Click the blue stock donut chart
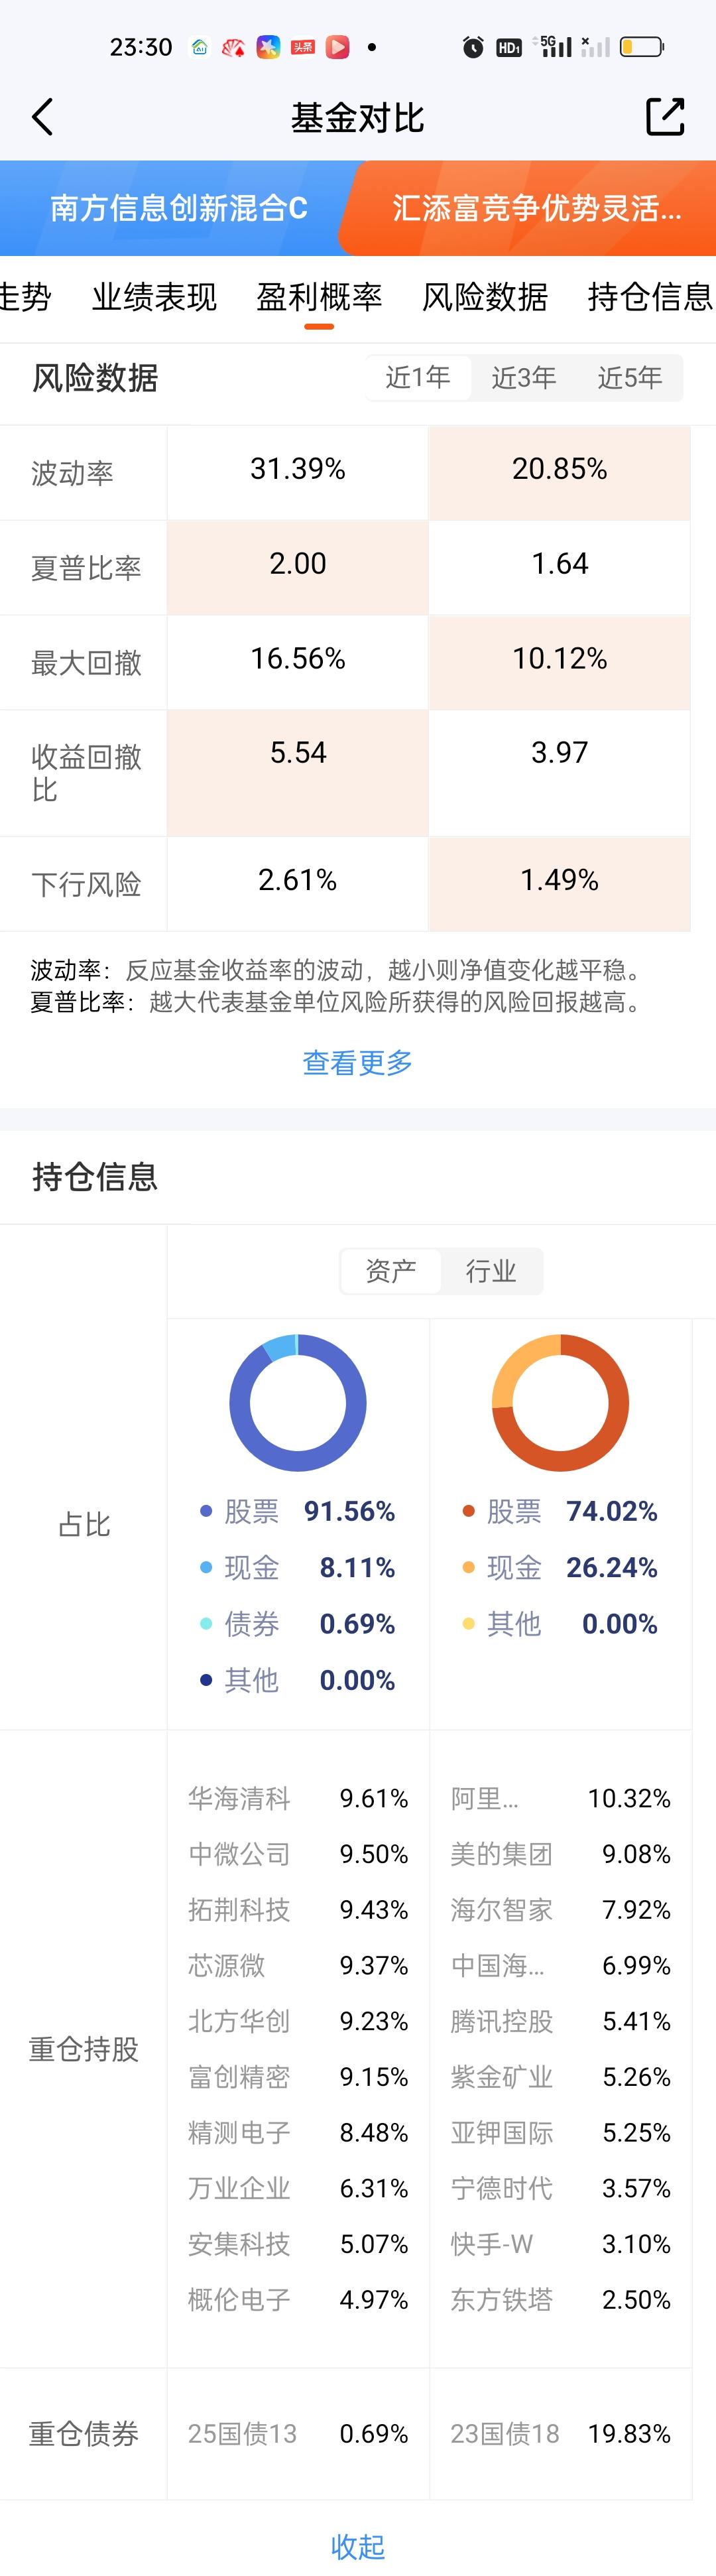 (x=298, y=1402)
